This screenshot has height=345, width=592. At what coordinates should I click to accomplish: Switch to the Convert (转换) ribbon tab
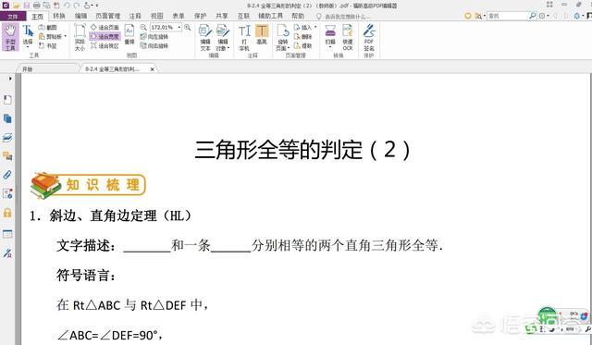[x=59, y=16]
